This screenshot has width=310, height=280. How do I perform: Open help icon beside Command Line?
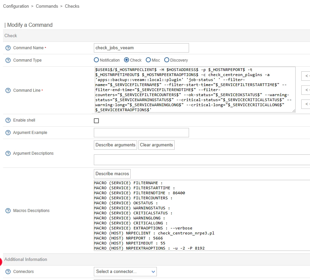pyautogui.click(x=8, y=90)
